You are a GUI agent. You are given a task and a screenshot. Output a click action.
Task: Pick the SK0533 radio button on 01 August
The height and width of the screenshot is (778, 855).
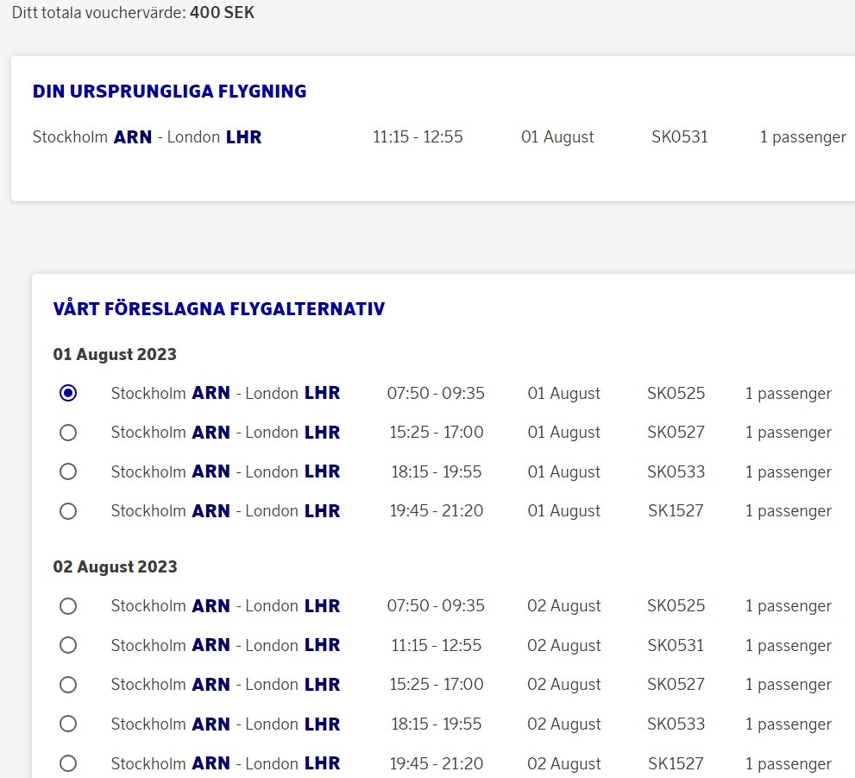68,471
